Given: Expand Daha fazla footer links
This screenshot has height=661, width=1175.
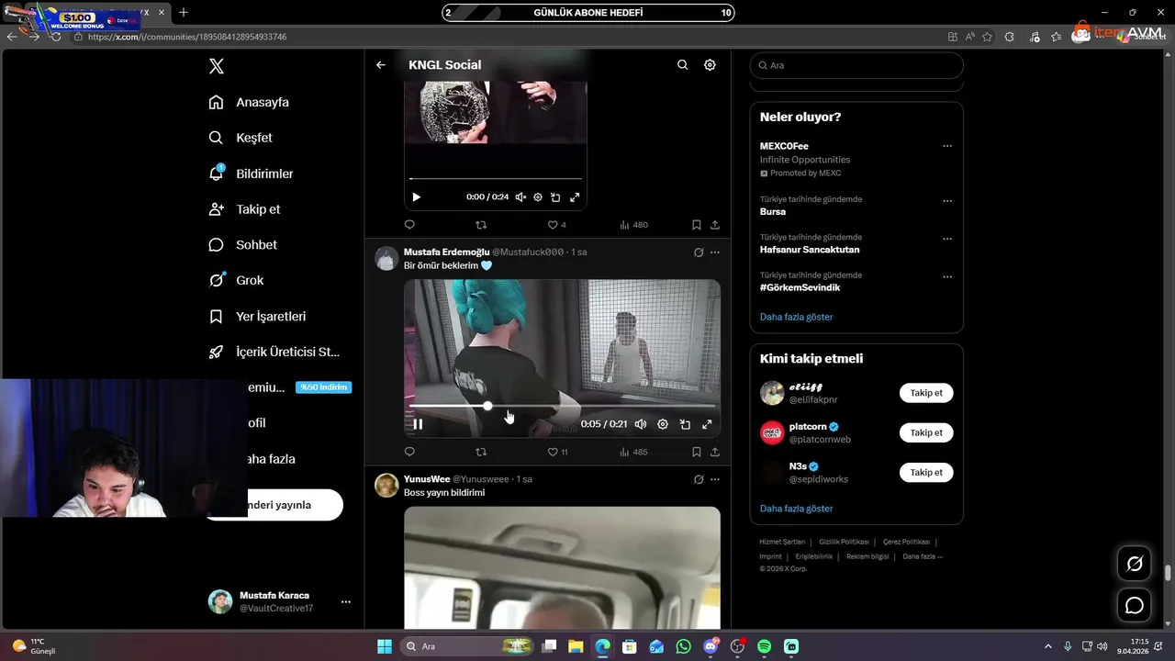Looking at the screenshot, I should (x=923, y=556).
